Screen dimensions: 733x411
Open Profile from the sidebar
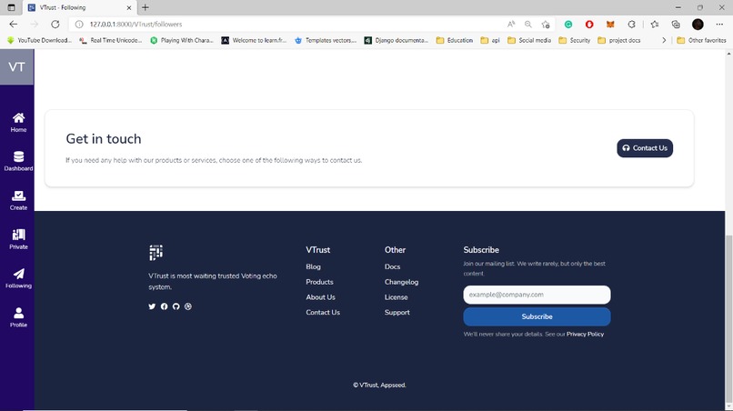coord(18,317)
